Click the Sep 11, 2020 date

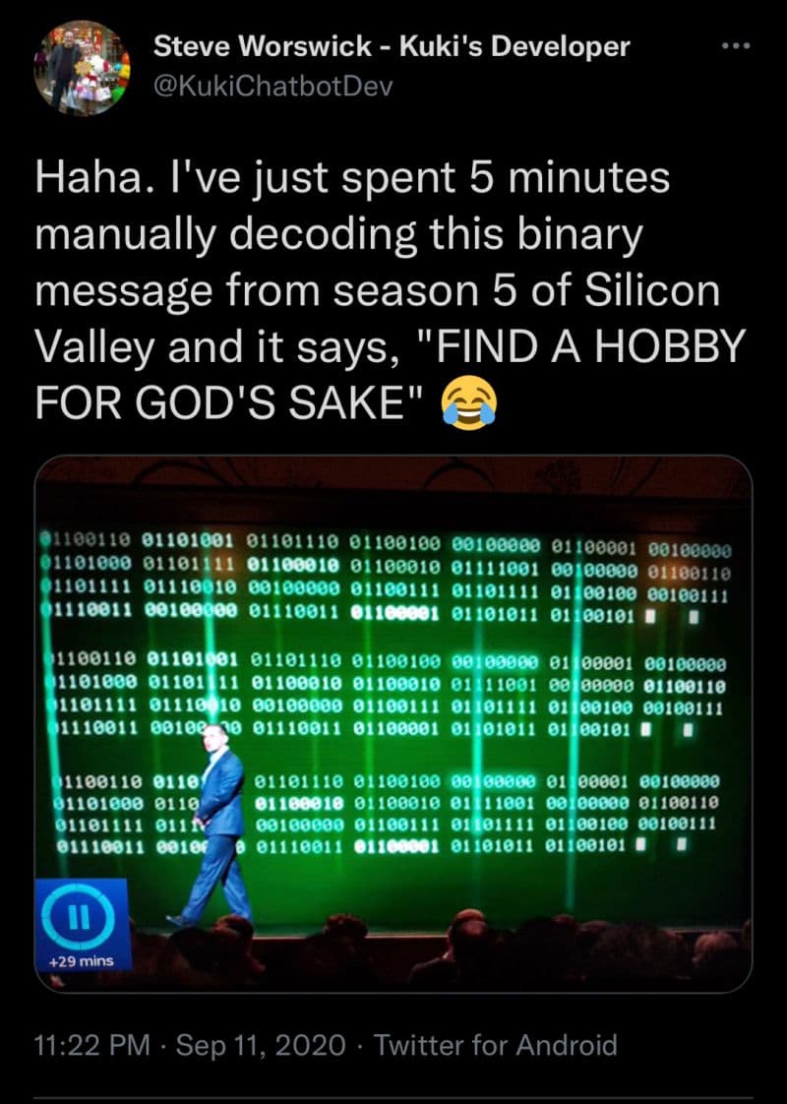[261, 1045]
